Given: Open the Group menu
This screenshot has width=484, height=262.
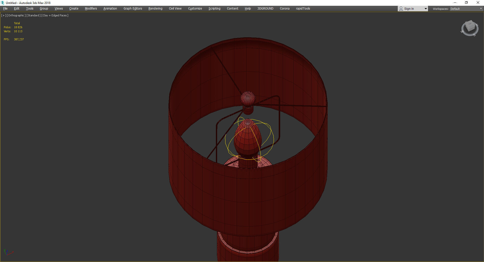Looking at the screenshot, I should pos(44,9).
